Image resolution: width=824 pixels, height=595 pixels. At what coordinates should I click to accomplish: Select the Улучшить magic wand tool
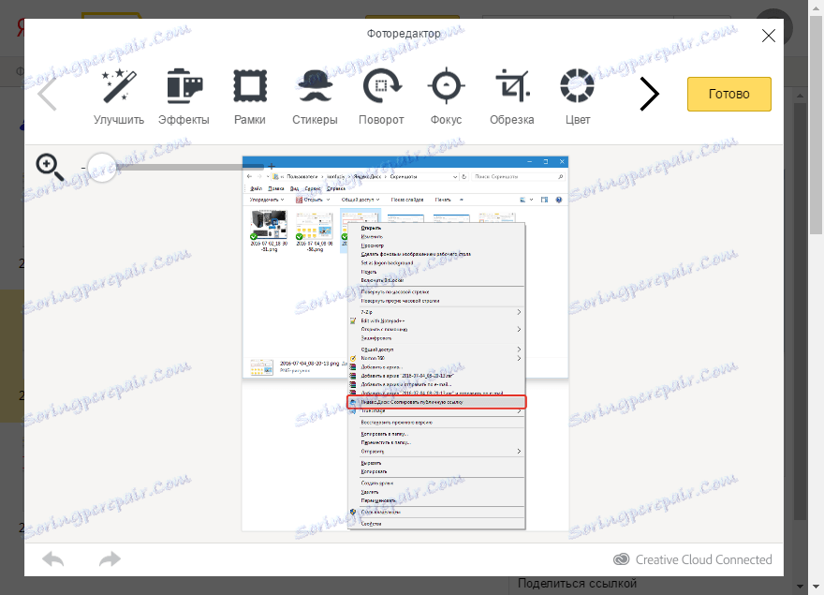click(x=119, y=97)
